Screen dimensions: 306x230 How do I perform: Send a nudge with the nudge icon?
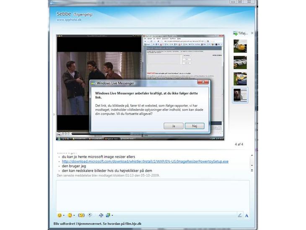click(x=82, y=215)
